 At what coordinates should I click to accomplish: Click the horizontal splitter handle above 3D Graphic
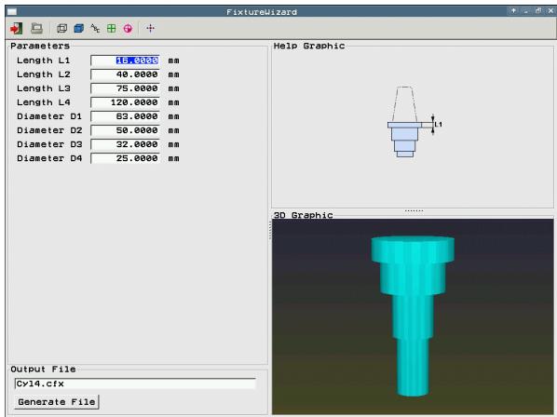click(x=414, y=210)
